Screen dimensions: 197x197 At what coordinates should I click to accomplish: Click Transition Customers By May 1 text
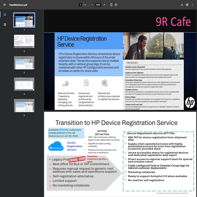click(98, 159)
